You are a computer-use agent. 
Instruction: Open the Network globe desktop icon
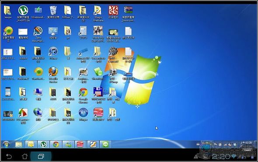[x=38, y=113]
